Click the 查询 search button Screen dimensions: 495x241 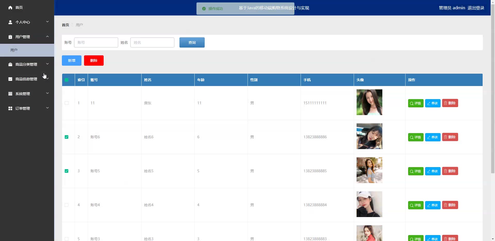pos(192,42)
